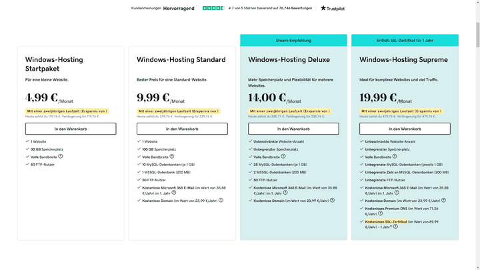Click the 'Unsere Empfehlung' banner

(293, 41)
